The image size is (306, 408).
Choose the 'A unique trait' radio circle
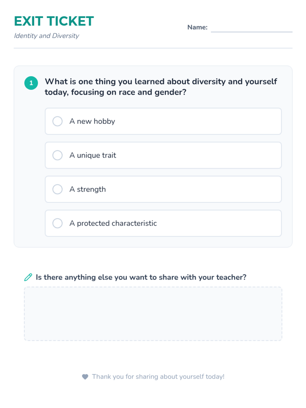(x=57, y=155)
